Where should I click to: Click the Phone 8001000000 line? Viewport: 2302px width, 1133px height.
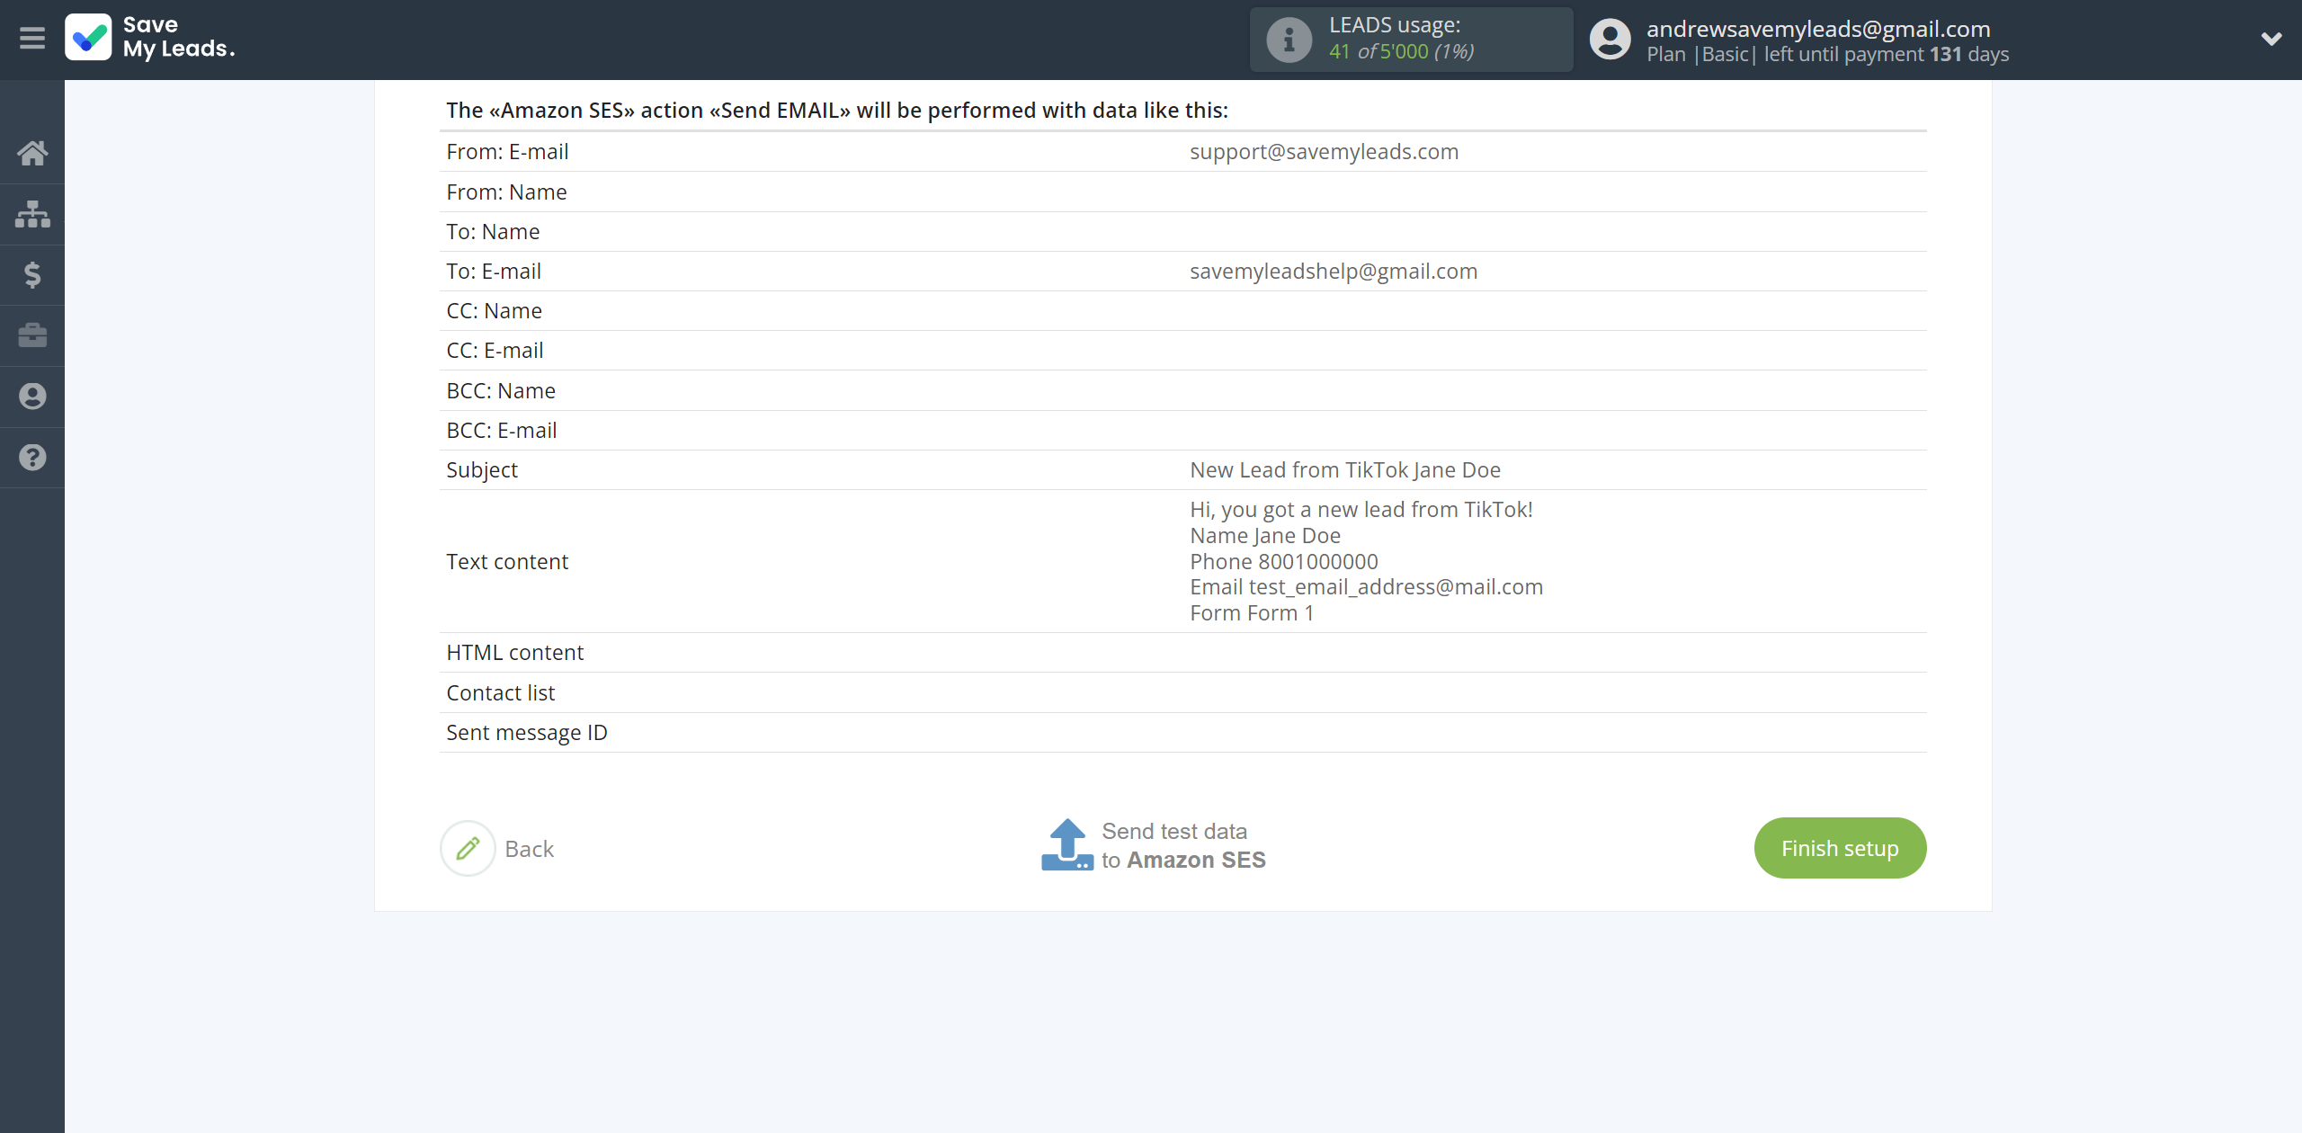pos(1284,562)
